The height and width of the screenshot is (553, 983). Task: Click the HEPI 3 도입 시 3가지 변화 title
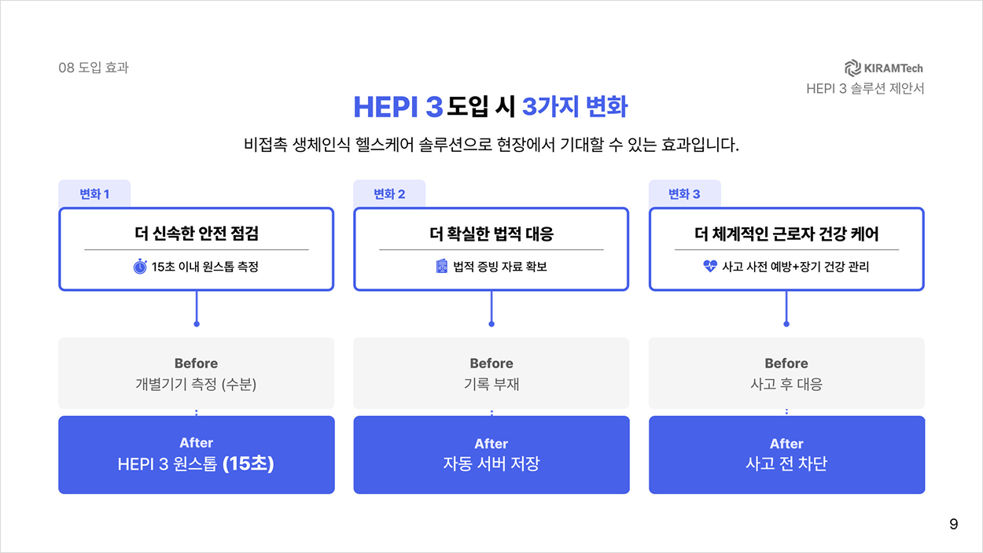[x=491, y=107]
